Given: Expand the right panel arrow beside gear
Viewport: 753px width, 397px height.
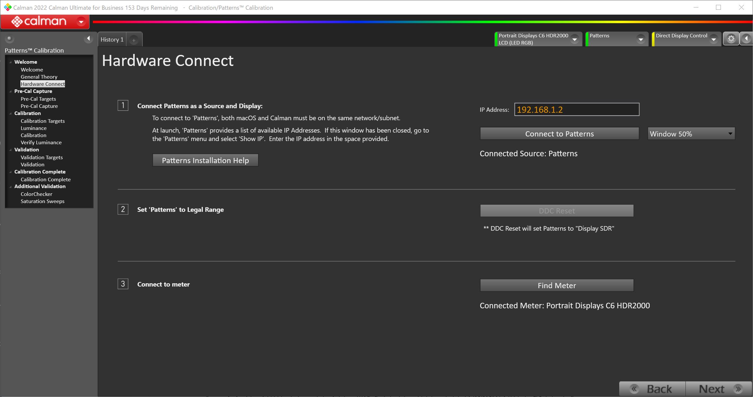Looking at the screenshot, I should pos(746,39).
